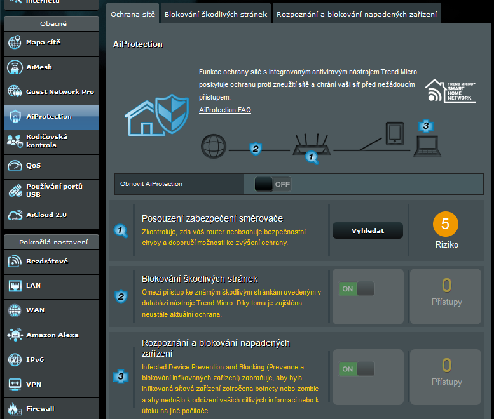Click the AiCloud 2.0 cloud icon
Image resolution: width=494 pixels, height=419 pixels.
tap(15, 215)
